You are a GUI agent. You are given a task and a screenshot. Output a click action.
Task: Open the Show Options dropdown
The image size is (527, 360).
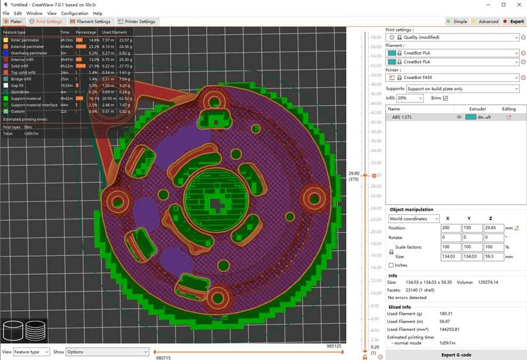[x=107, y=352]
